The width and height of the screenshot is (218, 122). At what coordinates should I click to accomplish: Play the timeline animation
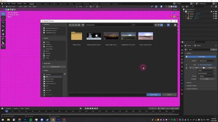(x=92, y=108)
